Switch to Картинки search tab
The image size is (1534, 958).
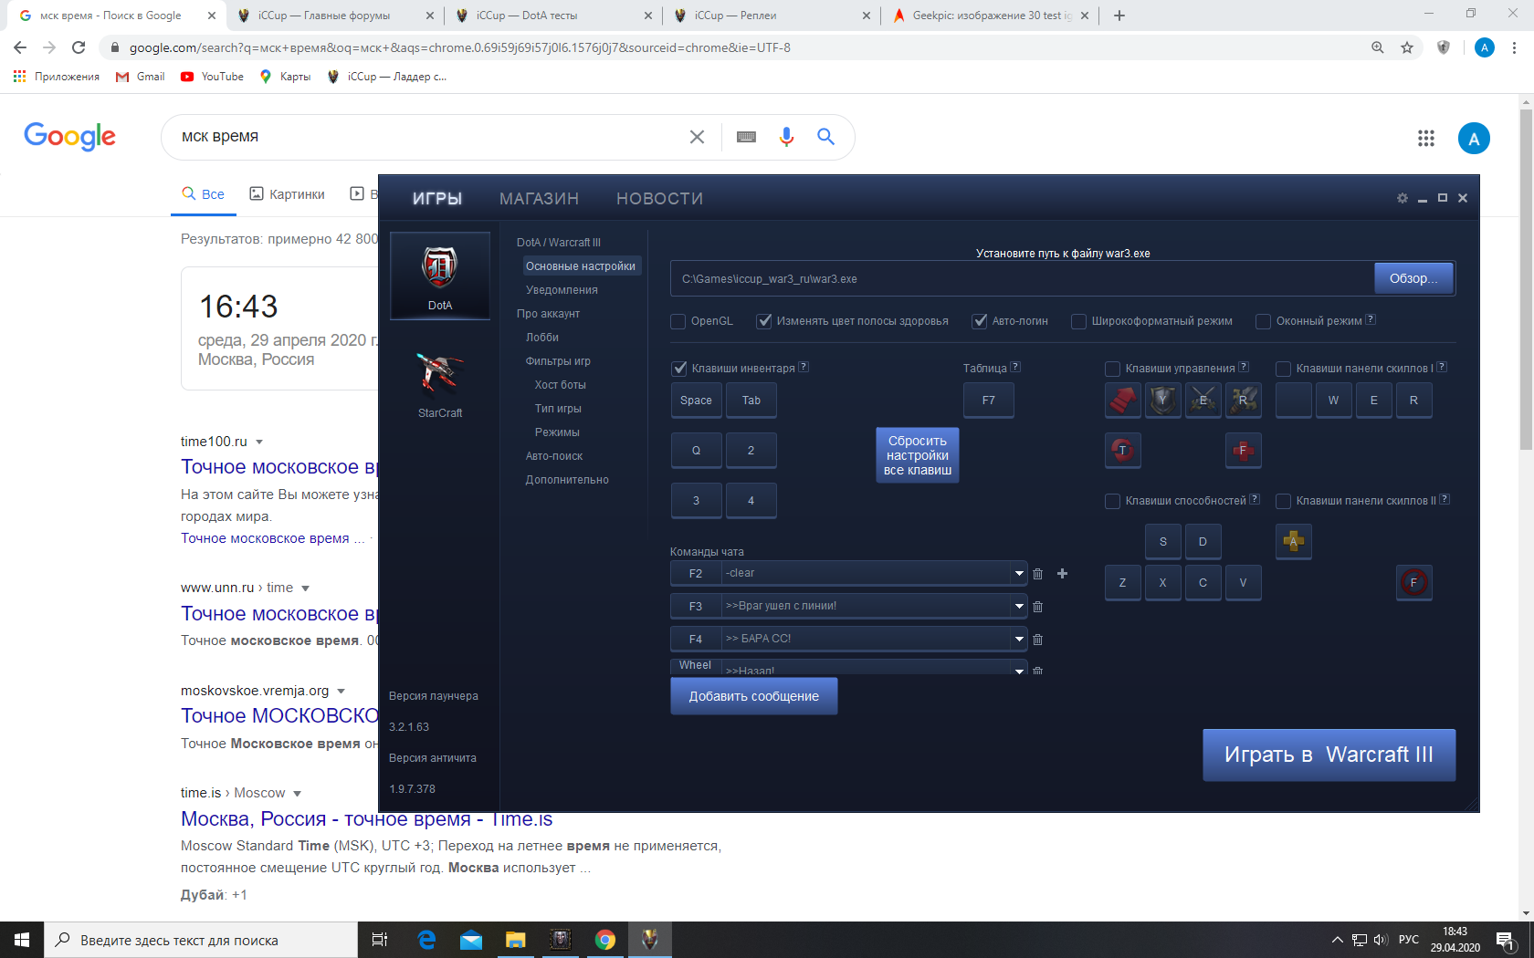[288, 194]
